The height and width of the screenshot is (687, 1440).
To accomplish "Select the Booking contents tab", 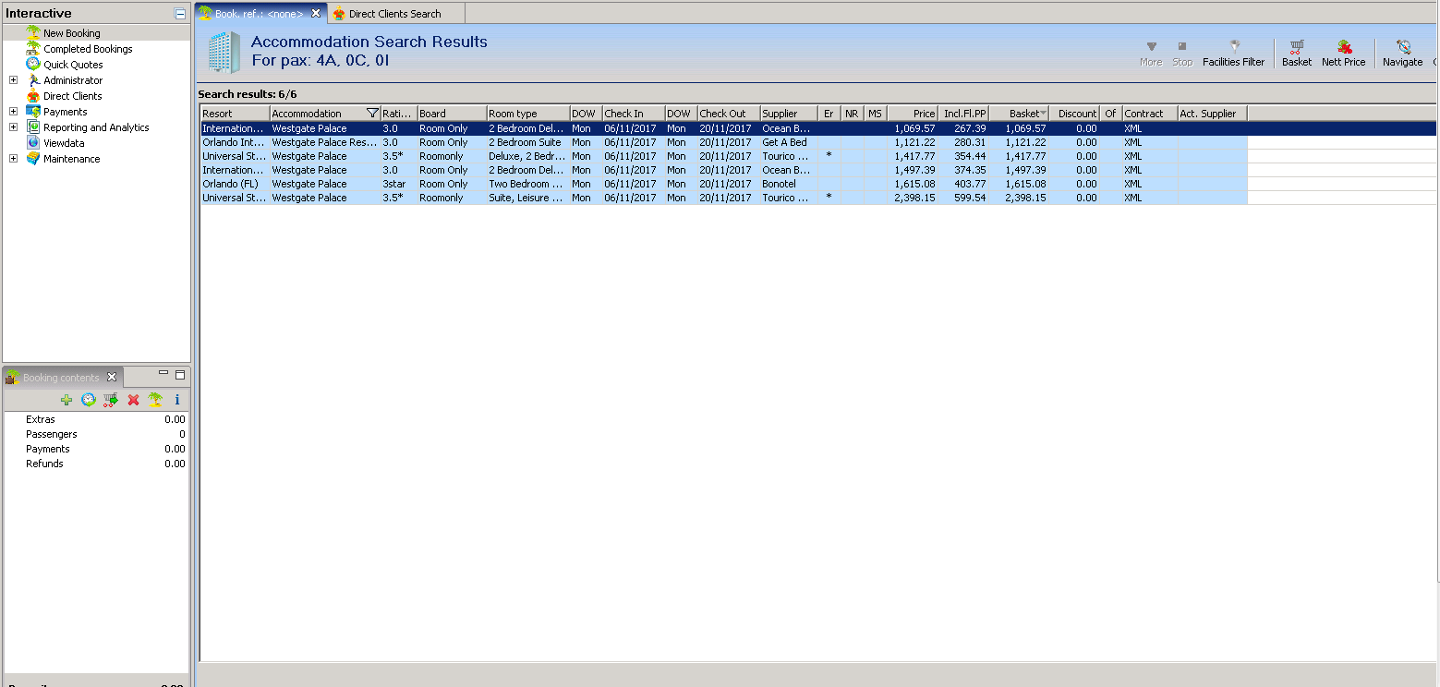I will click(61, 378).
